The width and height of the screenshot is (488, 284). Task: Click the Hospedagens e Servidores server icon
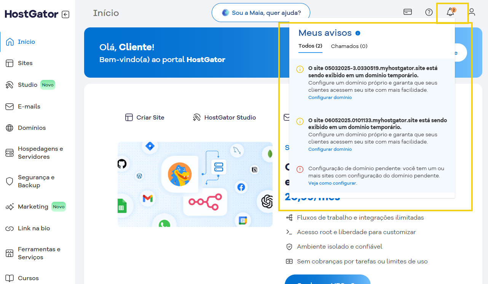[10, 153]
